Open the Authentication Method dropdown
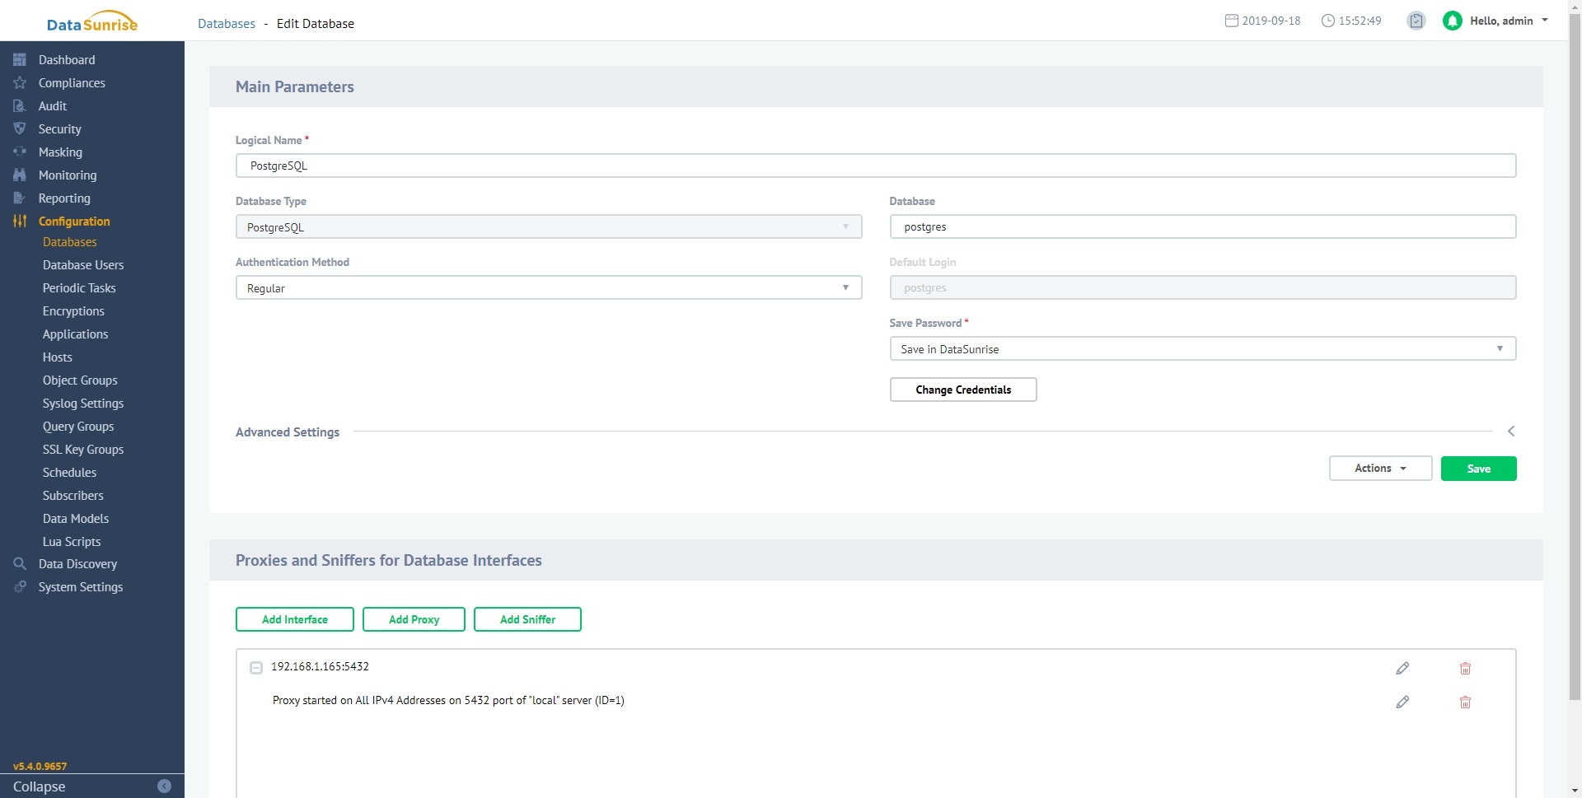Viewport: 1582px width, 798px height. [549, 287]
